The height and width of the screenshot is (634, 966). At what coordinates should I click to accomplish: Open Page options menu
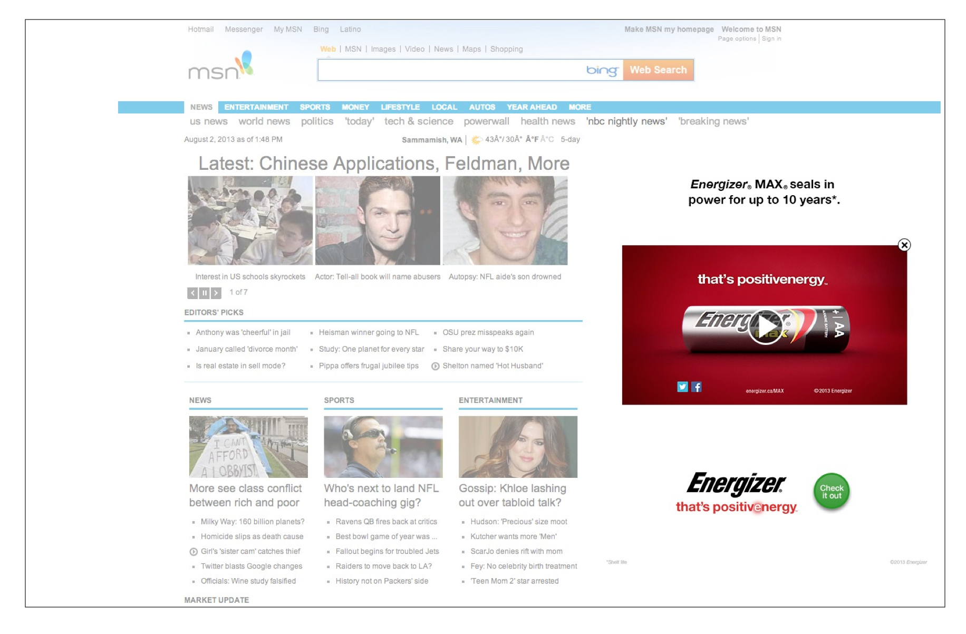[737, 39]
